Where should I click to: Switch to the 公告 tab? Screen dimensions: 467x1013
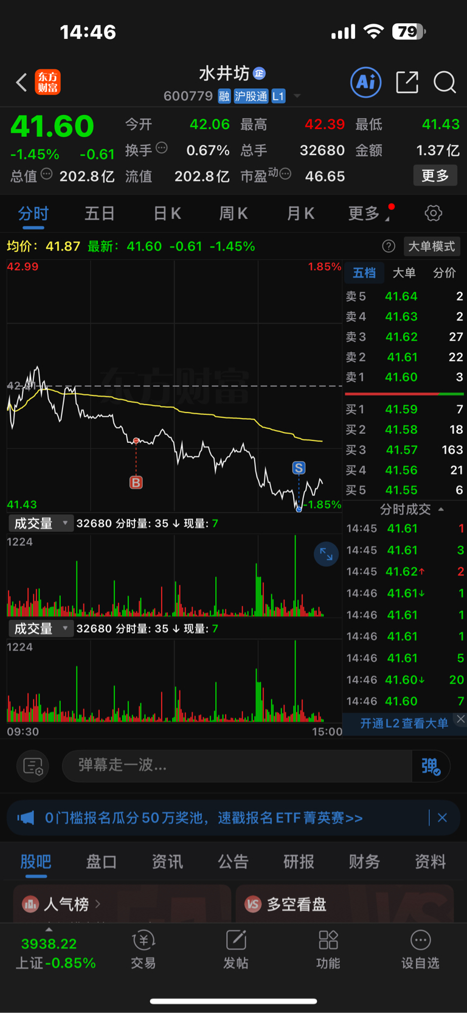pos(233,862)
